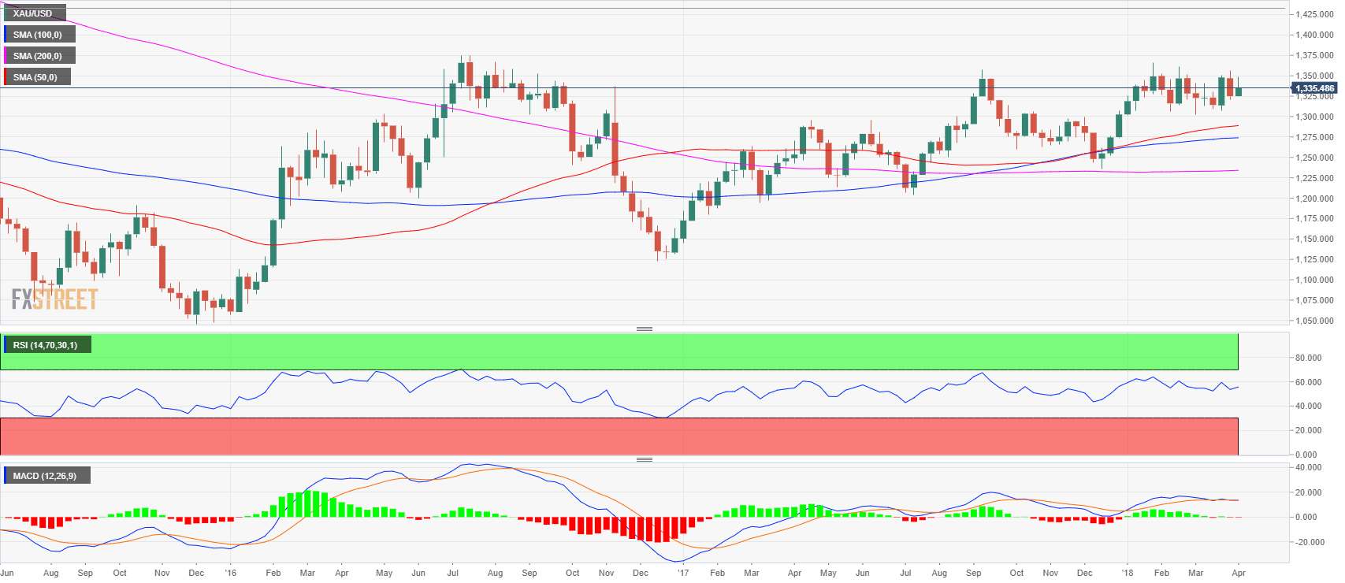Click the 1,250.000 price axis label

point(1314,158)
